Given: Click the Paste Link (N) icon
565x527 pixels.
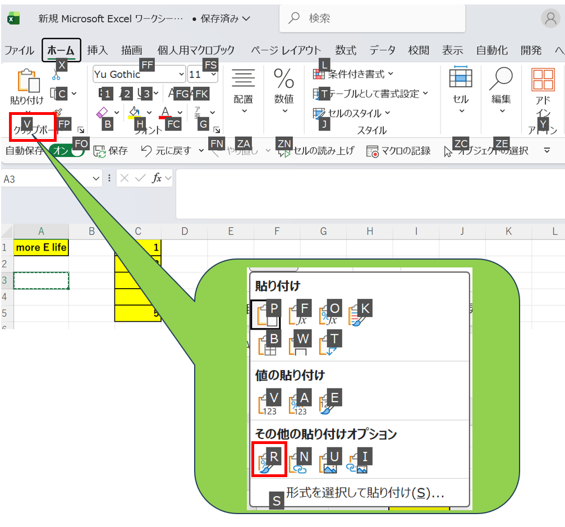Looking at the screenshot, I should point(299,461).
